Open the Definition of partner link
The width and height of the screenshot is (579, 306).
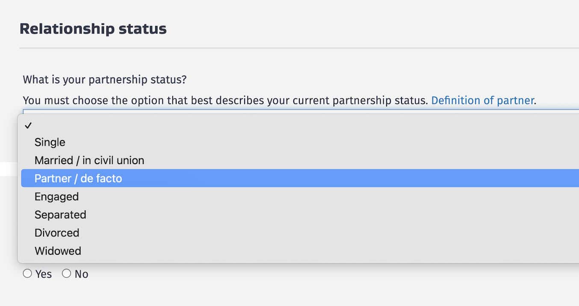482,100
